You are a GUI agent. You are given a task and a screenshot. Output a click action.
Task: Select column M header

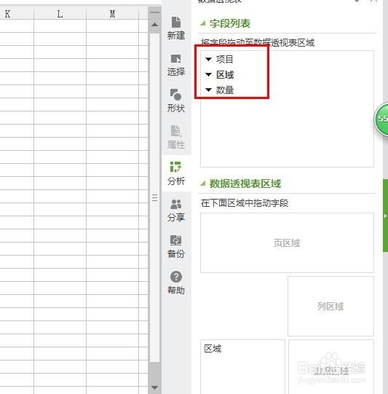pyautogui.click(x=112, y=14)
